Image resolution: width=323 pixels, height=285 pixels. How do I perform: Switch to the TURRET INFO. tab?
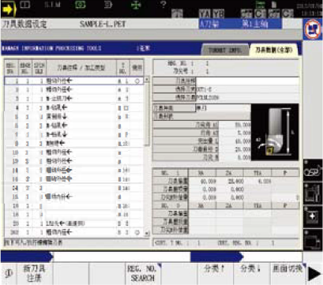225,50
